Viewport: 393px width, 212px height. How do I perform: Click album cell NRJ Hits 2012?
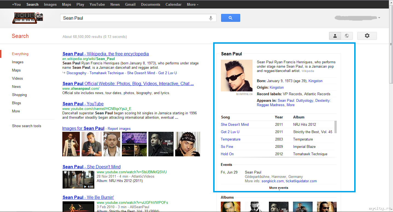(304, 124)
